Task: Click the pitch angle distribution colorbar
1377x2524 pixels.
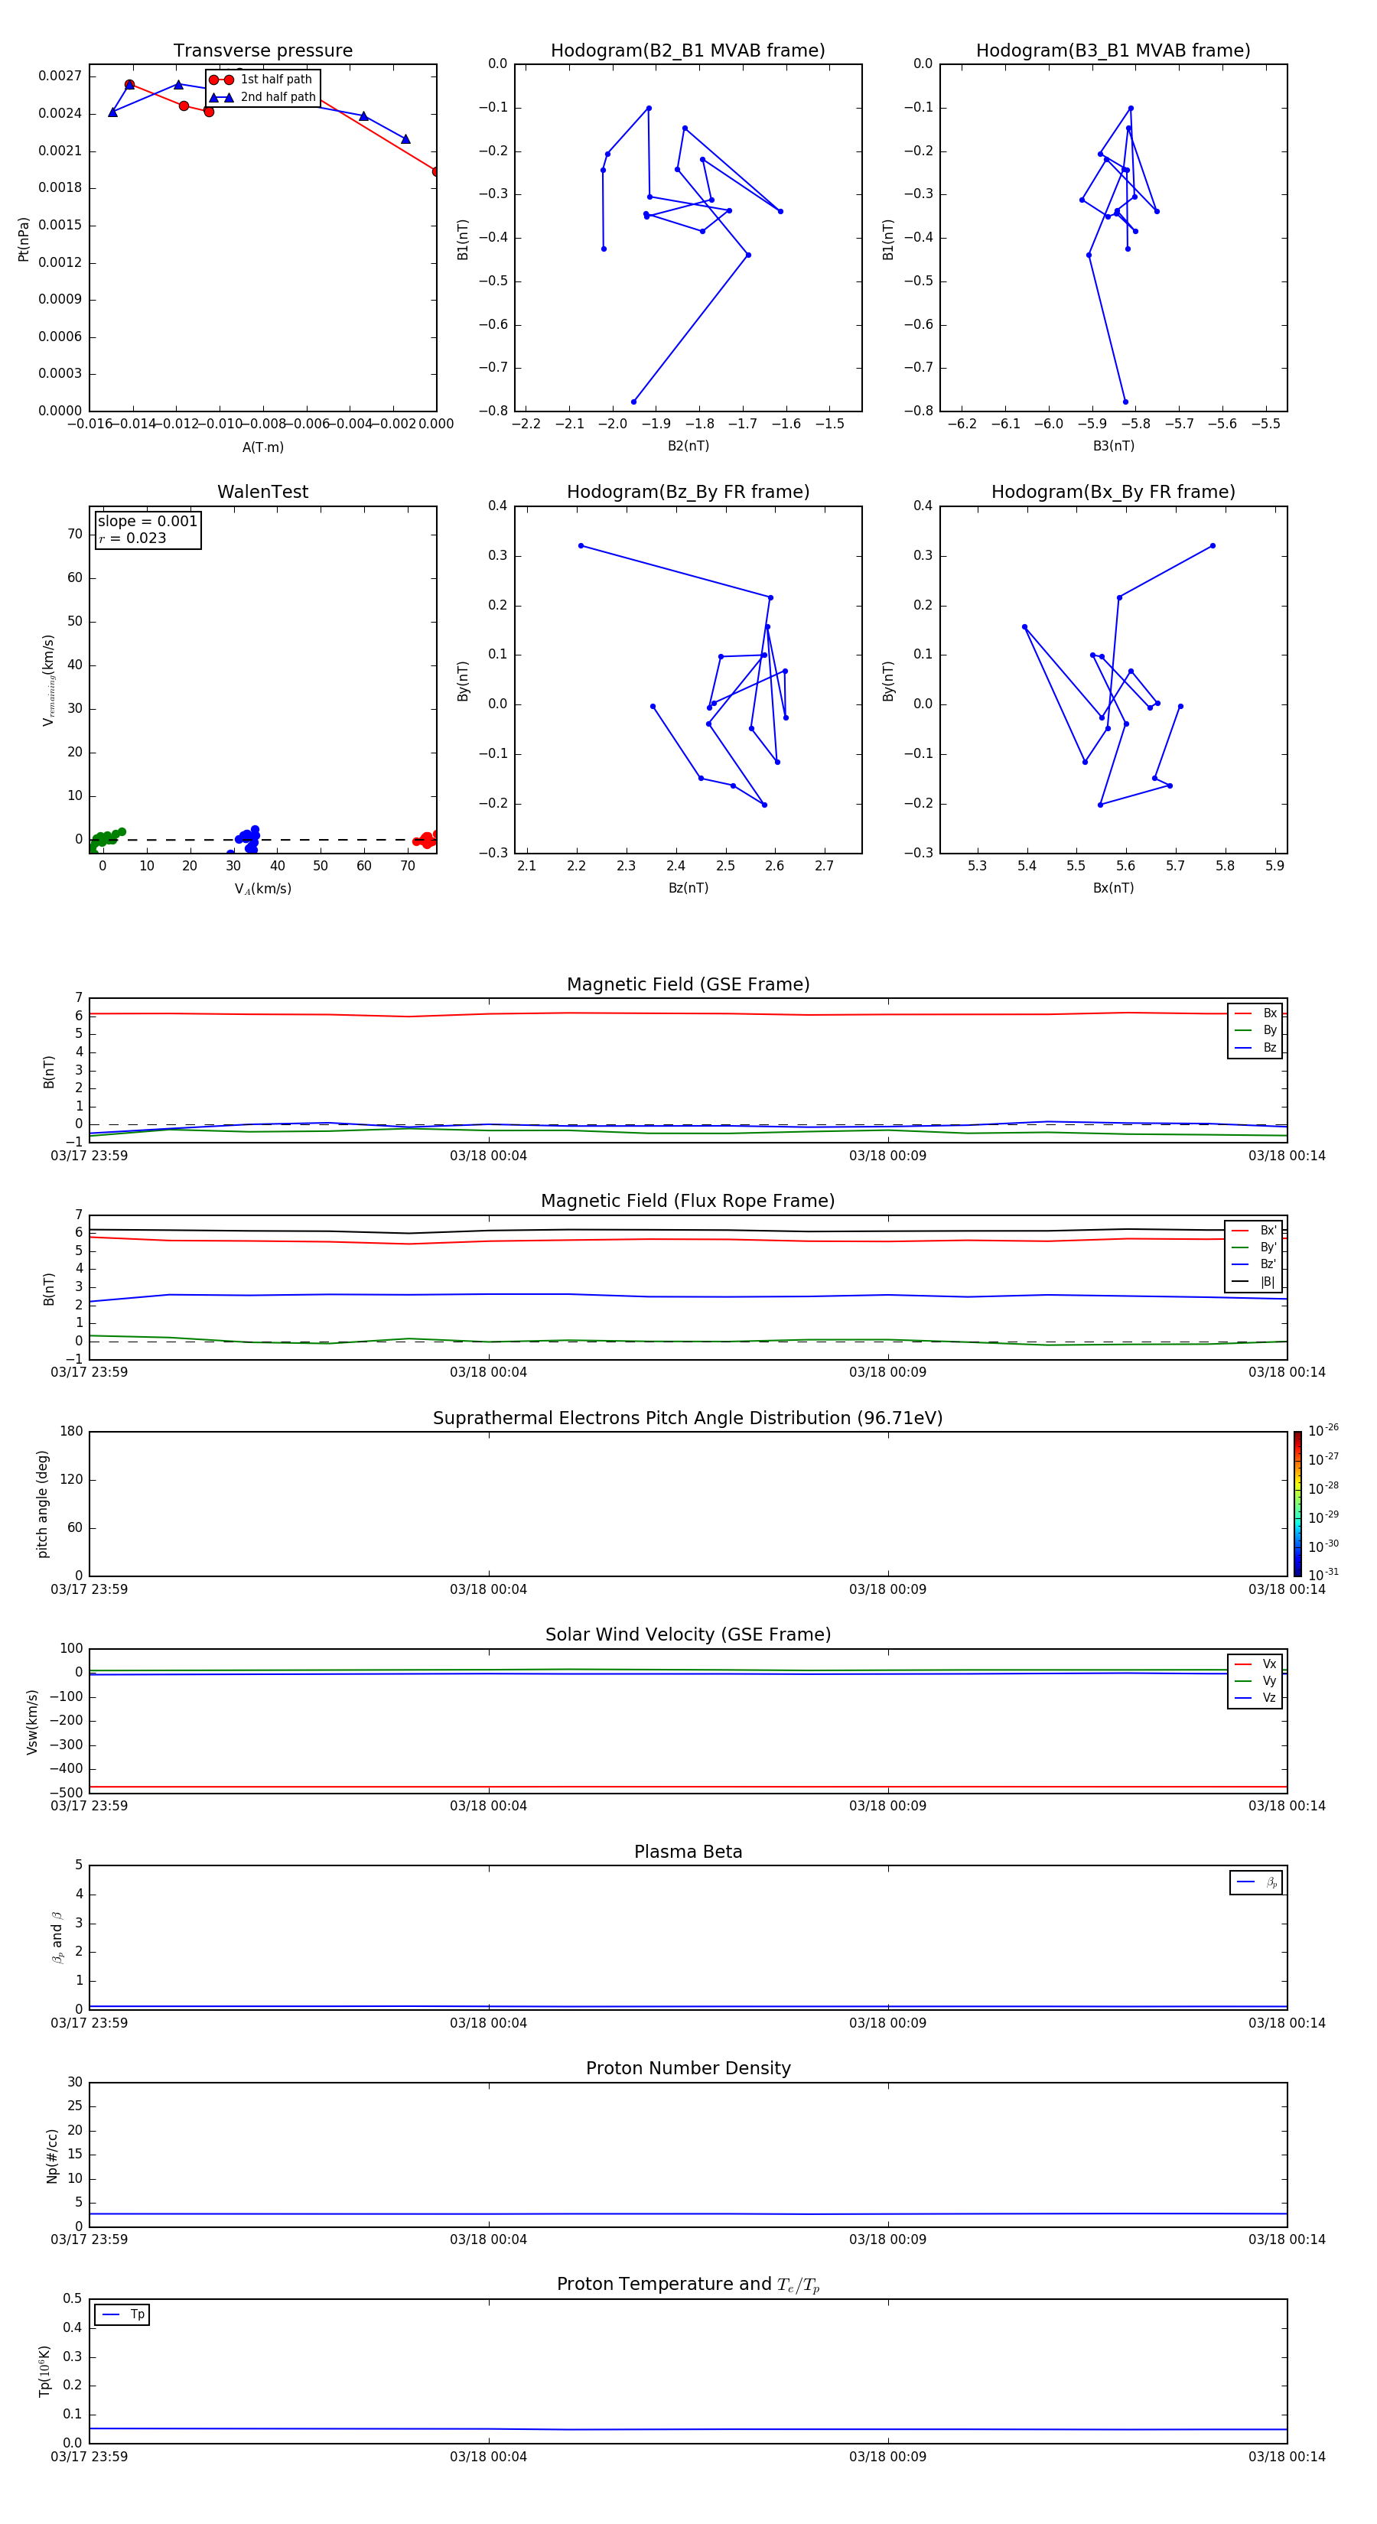Action: pyautogui.click(x=1297, y=1503)
